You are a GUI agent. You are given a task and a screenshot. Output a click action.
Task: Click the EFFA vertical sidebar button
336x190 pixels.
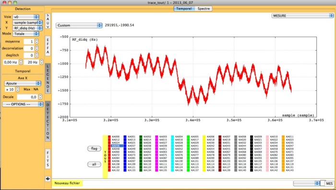[48, 46]
